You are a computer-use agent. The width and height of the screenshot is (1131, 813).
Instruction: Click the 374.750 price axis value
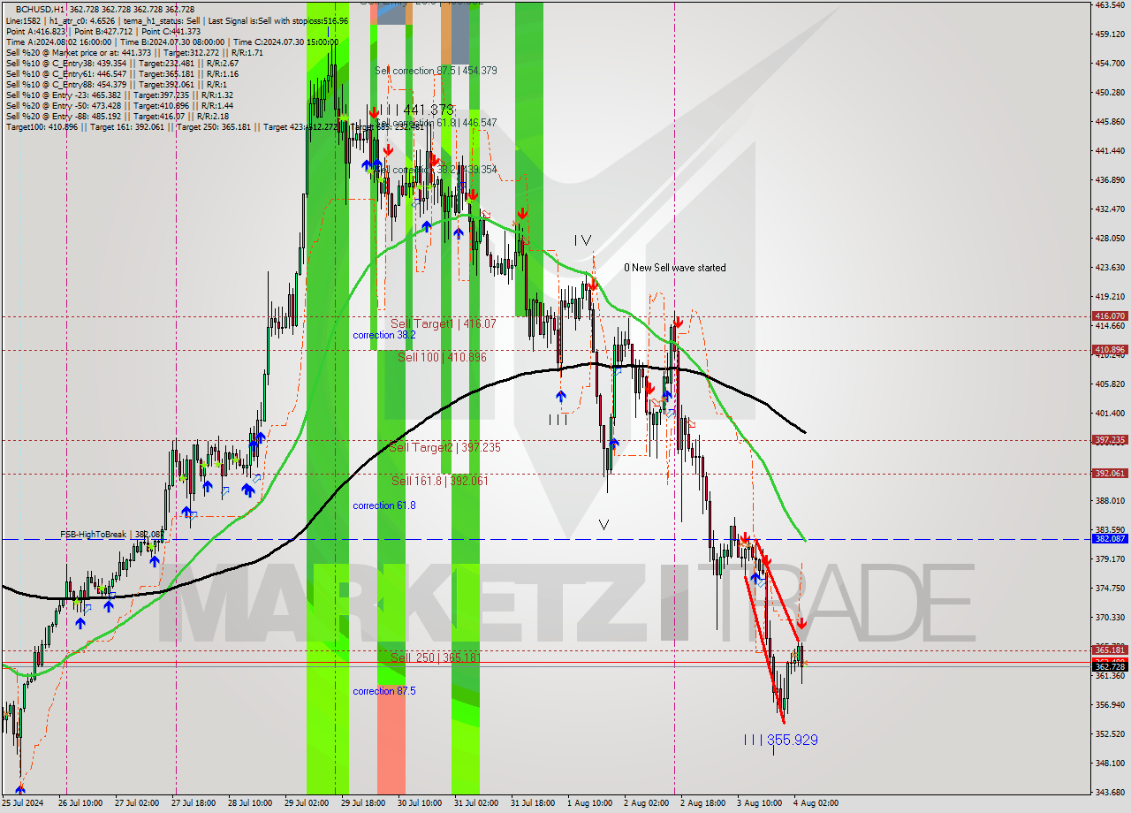(1109, 589)
